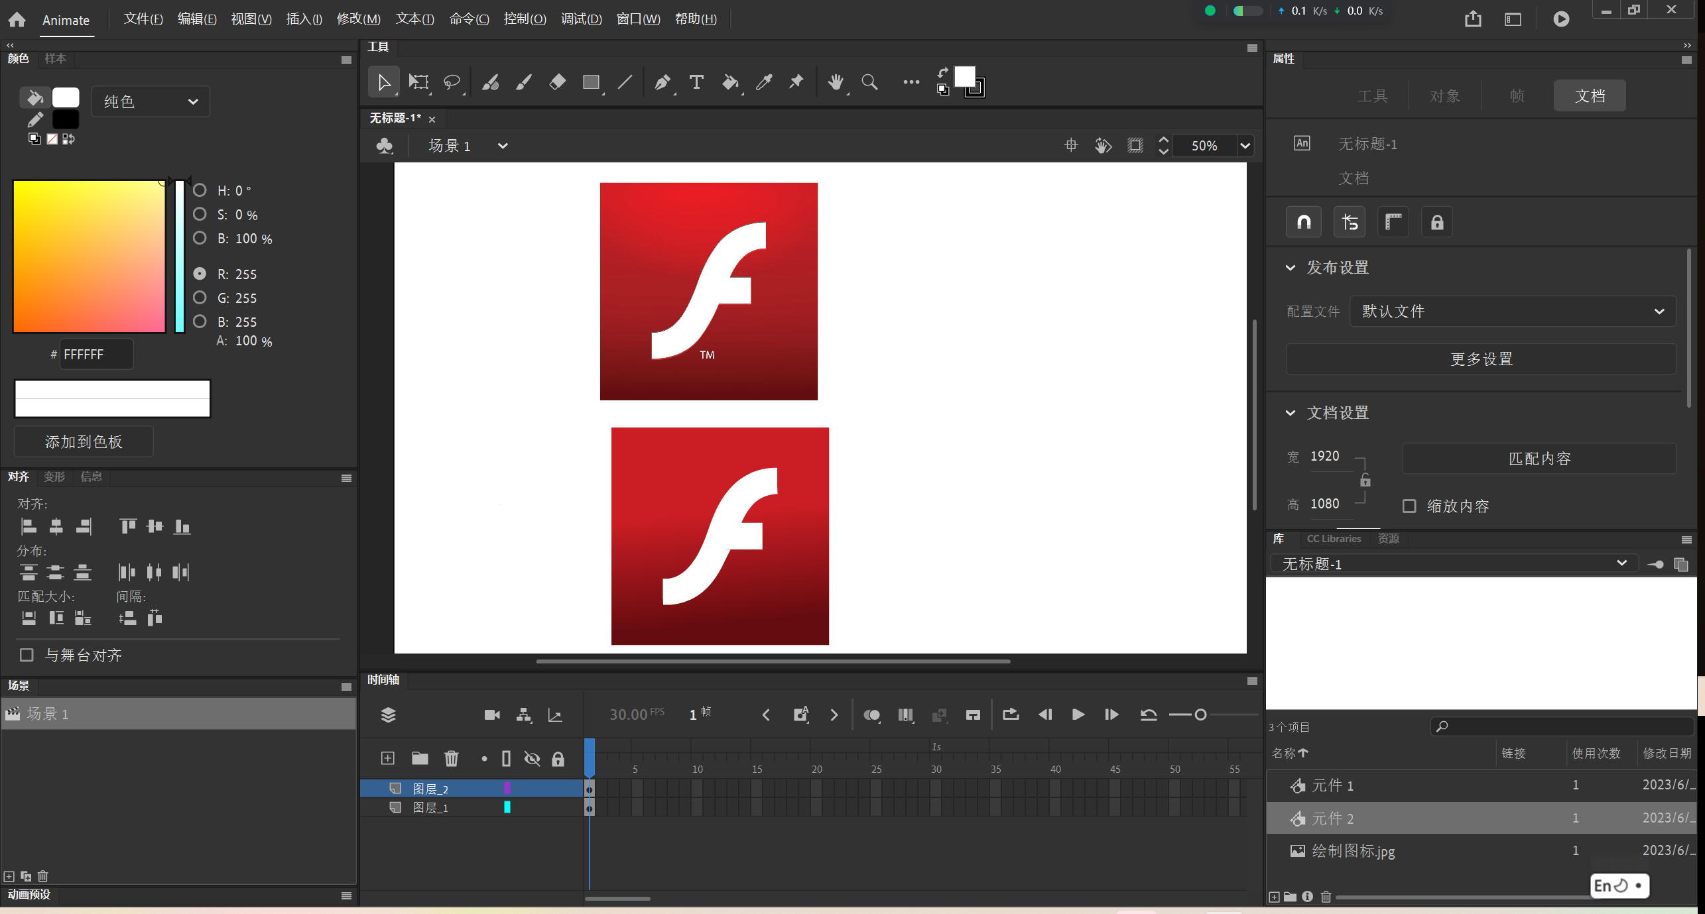Click the 更多设置 button
This screenshot has height=914, width=1705.
pos(1481,359)
